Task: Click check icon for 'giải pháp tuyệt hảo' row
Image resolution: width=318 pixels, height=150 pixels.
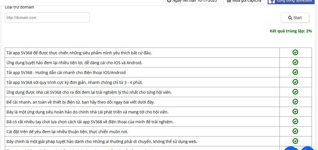Action: tap(295, 141)
